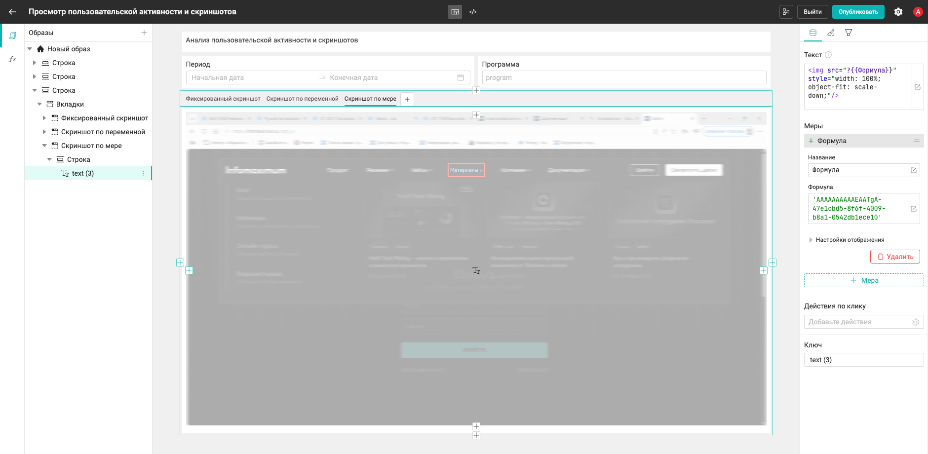Click the program input field
The image size is (928, 454).
624,77
